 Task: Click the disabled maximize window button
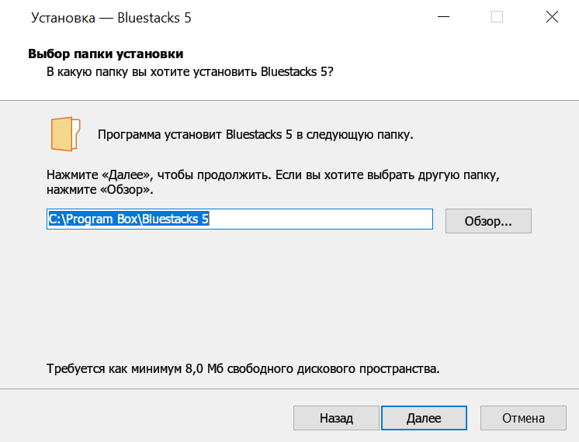[497, 17]
